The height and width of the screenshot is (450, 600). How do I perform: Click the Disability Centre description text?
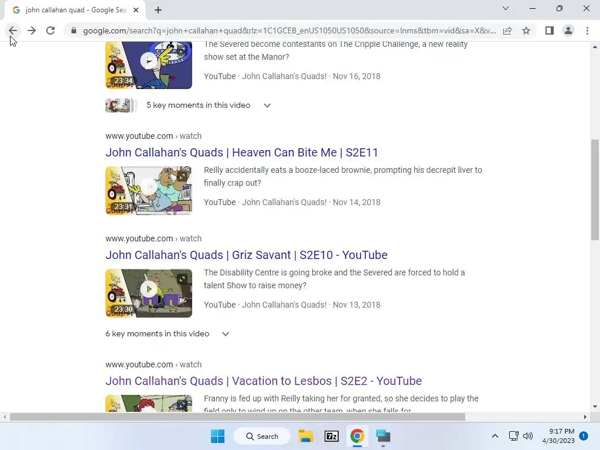click(x=335, y=279)
